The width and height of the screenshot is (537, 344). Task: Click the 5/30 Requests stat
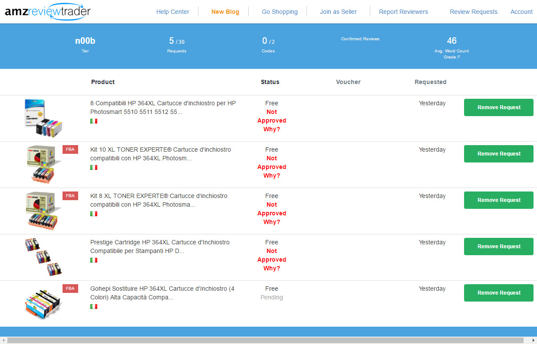[x=177, y=45]
